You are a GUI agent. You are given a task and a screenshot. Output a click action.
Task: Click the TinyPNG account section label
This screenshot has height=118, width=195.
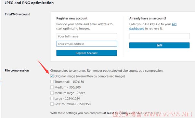tap(17, 14)
